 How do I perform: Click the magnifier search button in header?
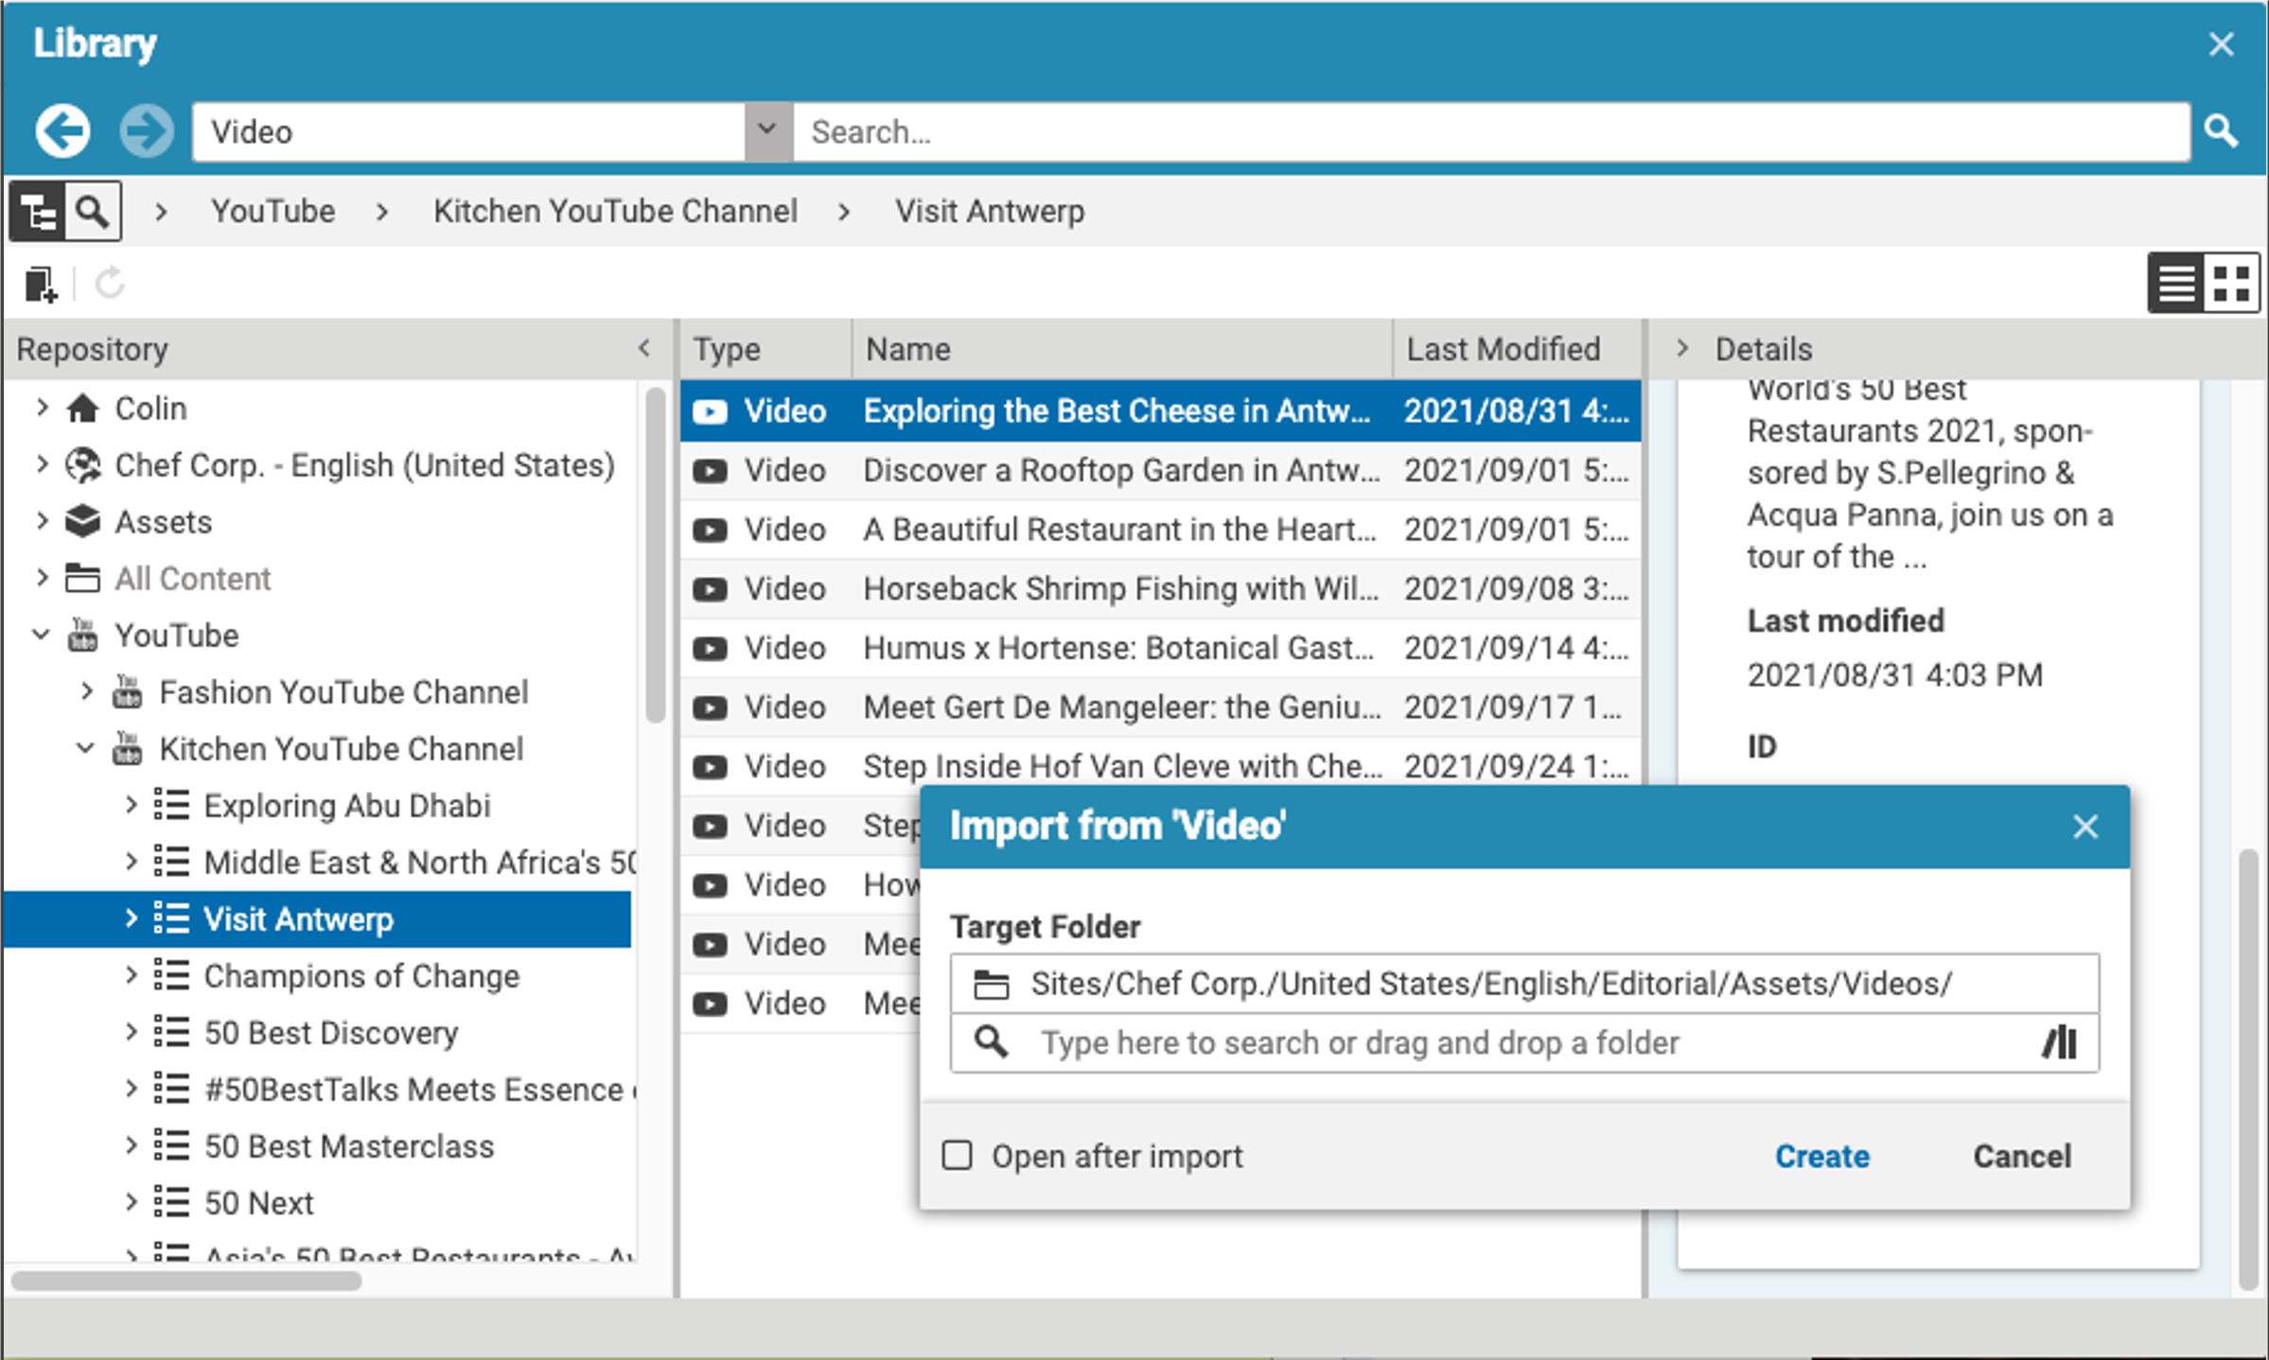(2220, 131)
